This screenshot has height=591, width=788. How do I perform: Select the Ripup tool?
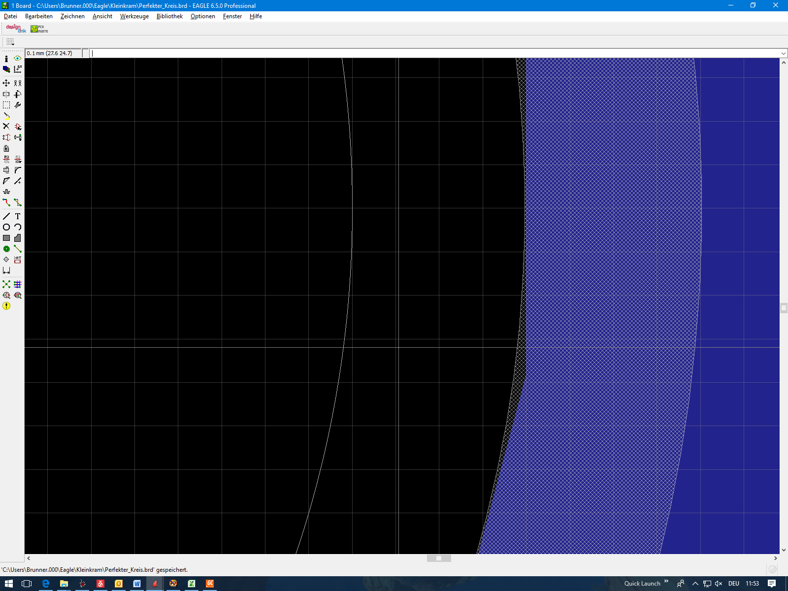pyautogui.click(x=18, y=202)
